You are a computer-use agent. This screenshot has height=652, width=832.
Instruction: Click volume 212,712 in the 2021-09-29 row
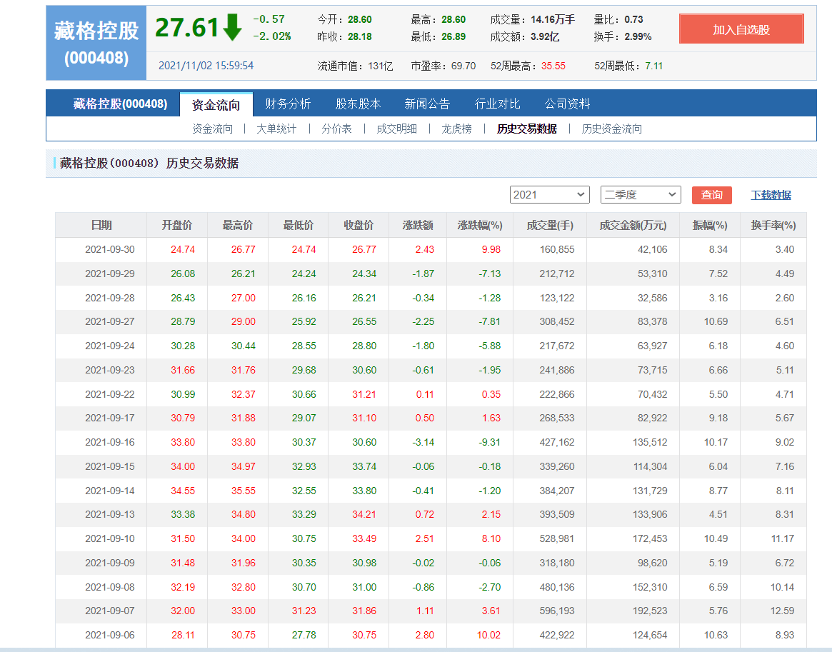pos(556,274)
